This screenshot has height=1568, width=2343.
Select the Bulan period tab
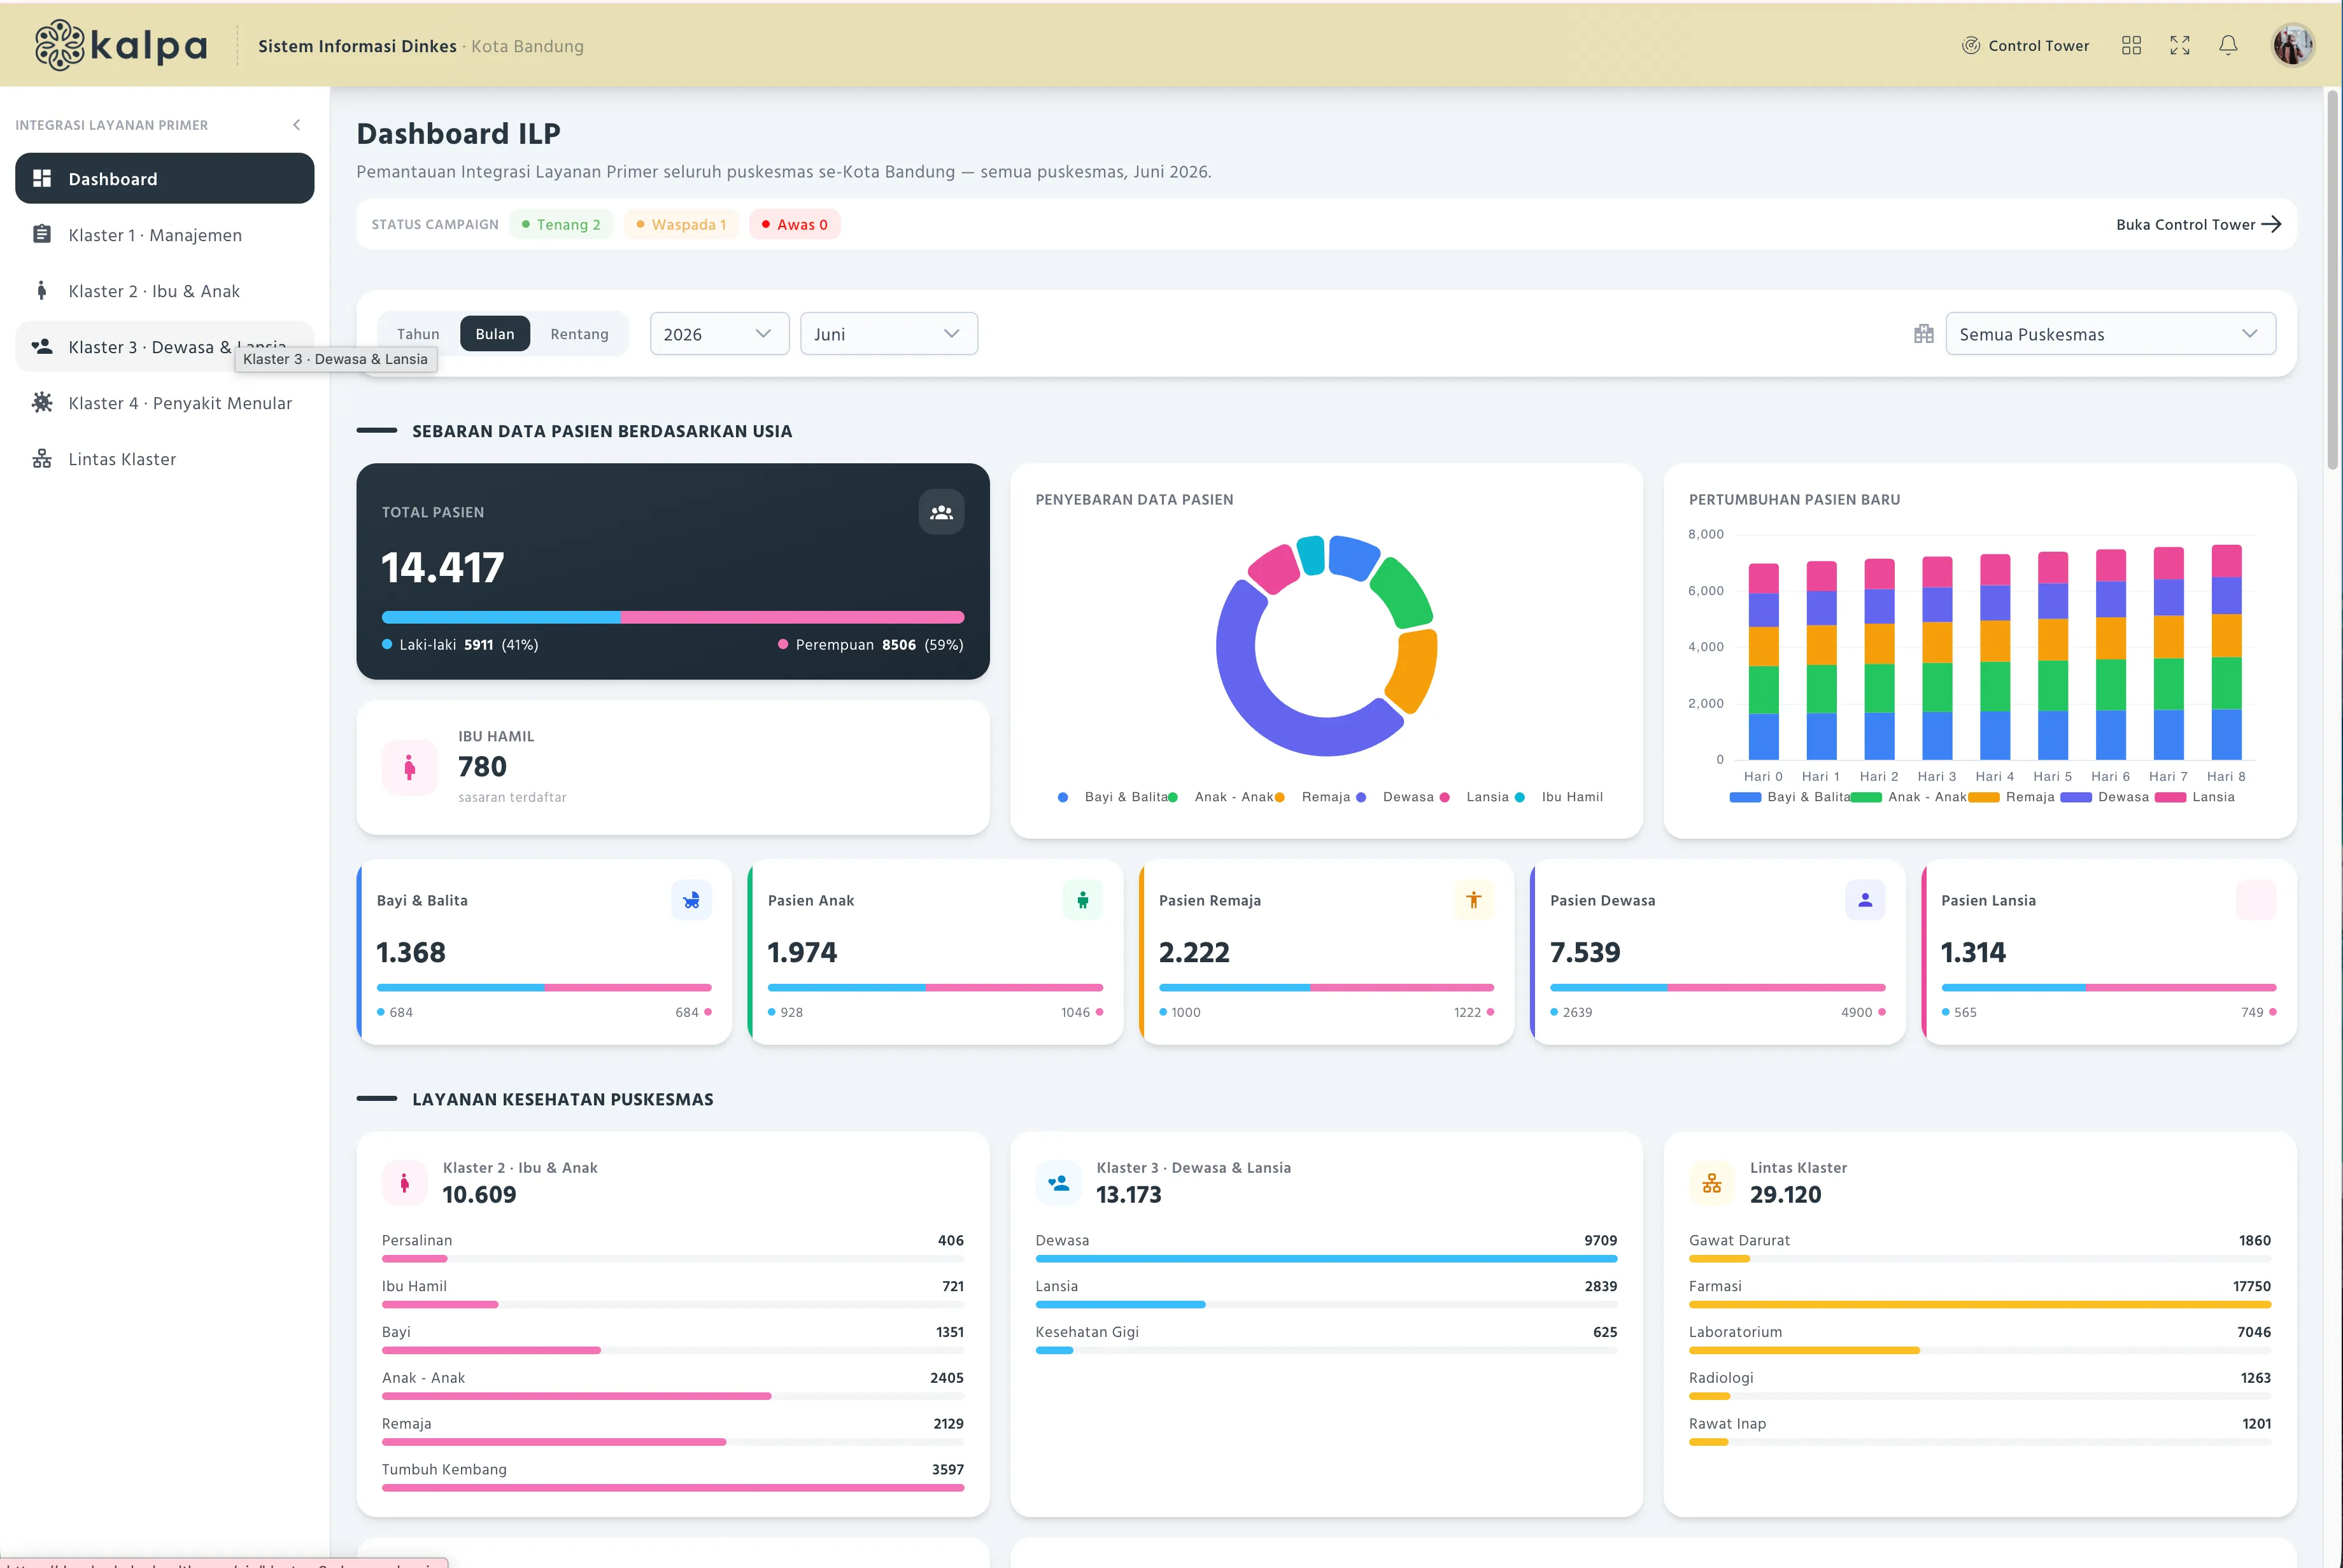point(495,334)
